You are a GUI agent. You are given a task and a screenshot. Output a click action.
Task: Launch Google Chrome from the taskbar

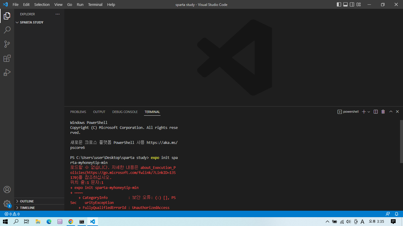pyautogui.click(x=71, y=222)
